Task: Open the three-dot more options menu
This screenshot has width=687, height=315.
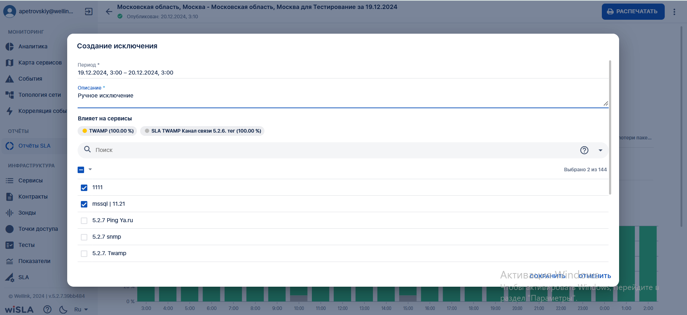Action: coord(674,12)
